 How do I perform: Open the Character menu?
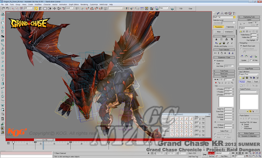[x=47, y=4]
